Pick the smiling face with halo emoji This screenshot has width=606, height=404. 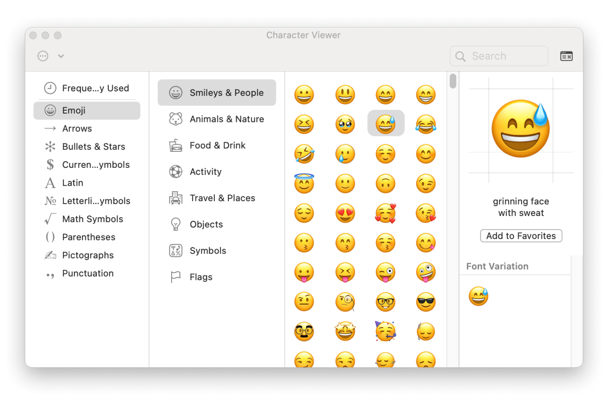[x=304, y=183]
